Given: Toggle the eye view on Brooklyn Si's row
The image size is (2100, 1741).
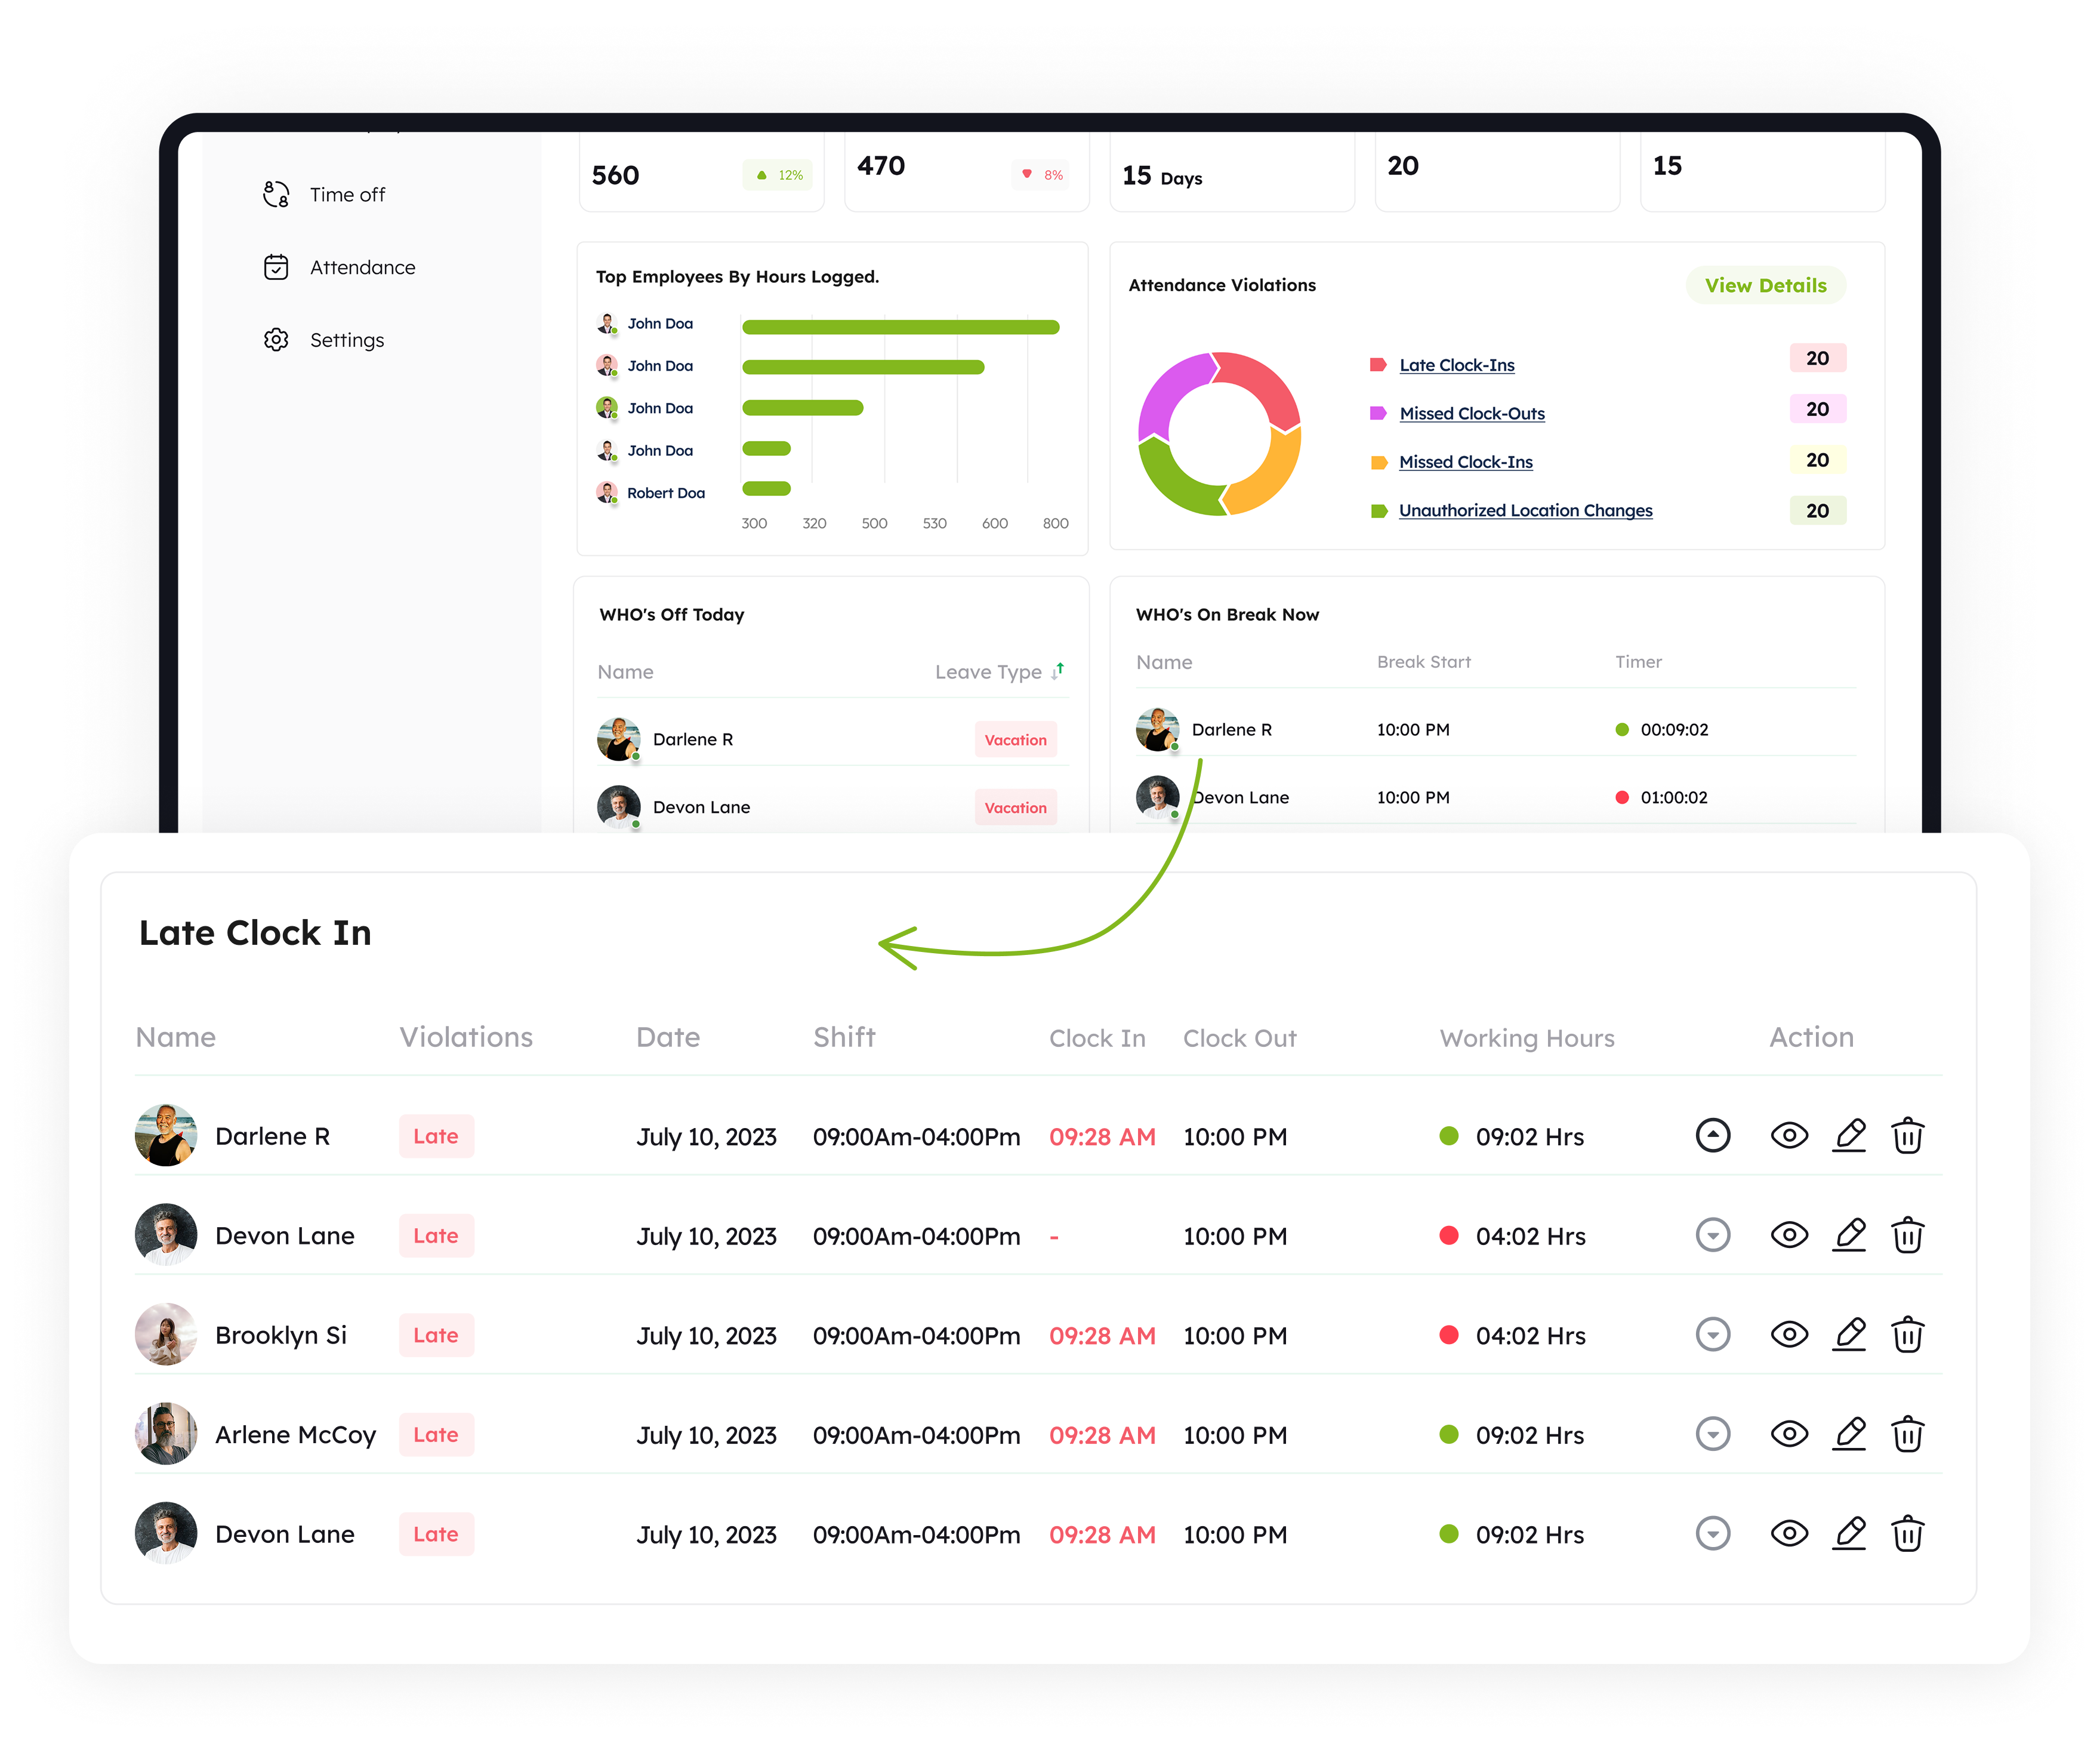Looking at the screenshot, I should pyautogui.click(x=1790, y=1334).
